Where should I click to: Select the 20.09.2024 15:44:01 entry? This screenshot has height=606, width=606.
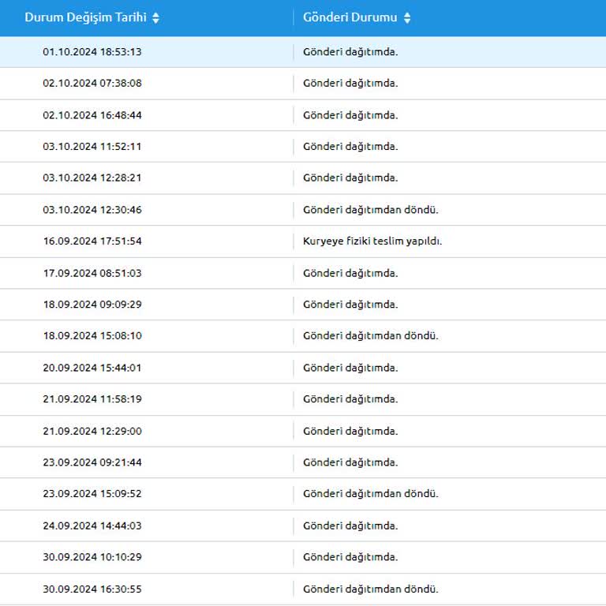(x=92, y=368)
